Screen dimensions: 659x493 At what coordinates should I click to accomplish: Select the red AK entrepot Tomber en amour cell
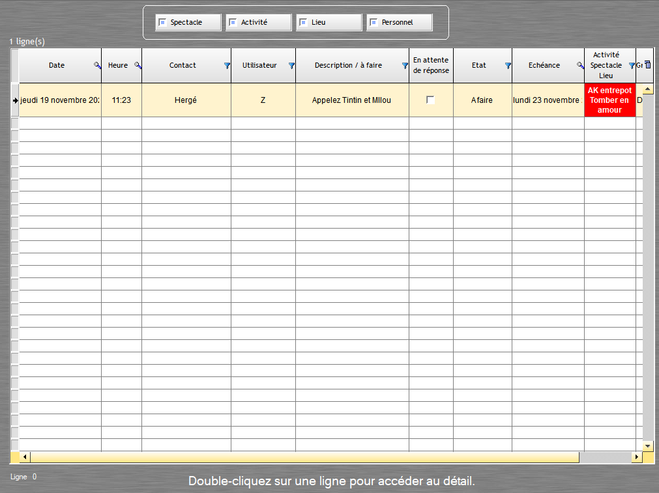(x=609, y=100)
